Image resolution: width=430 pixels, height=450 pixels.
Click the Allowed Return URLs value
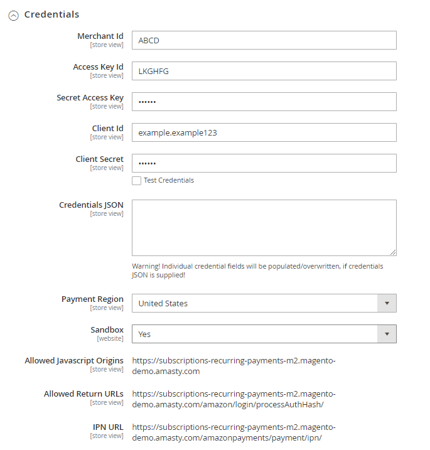pyautogui.click(x=234, y=399)
